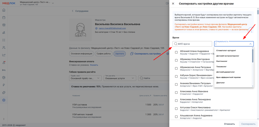259x127 pixels.
Task: Go back to Сотрудники
Action: pos(80,11)
